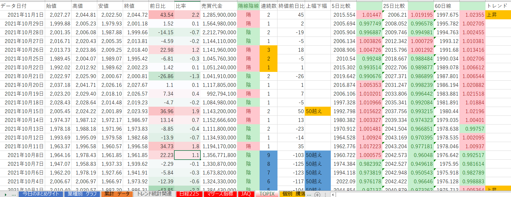Open the 累計 データ sheet tab
The height and width of the screenshot is (197, 511).
point(117,194)
